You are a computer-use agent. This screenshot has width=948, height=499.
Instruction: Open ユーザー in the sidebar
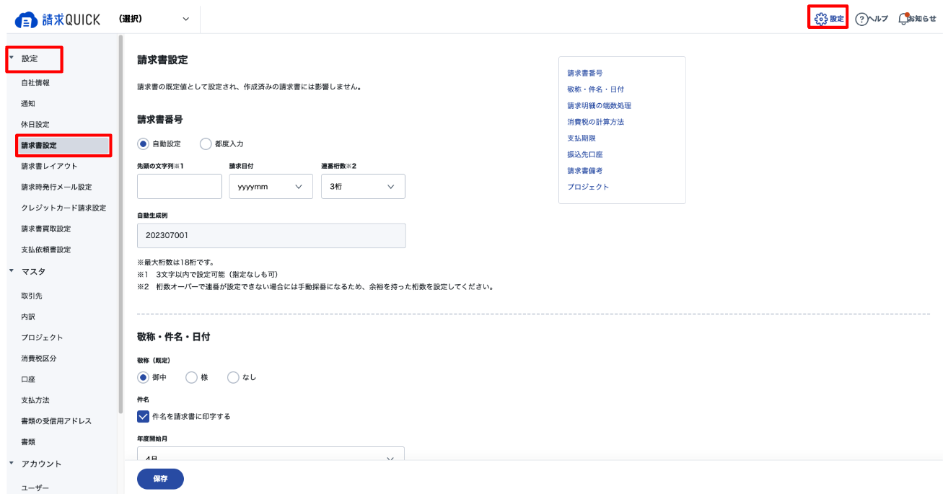tap(35, 488)
